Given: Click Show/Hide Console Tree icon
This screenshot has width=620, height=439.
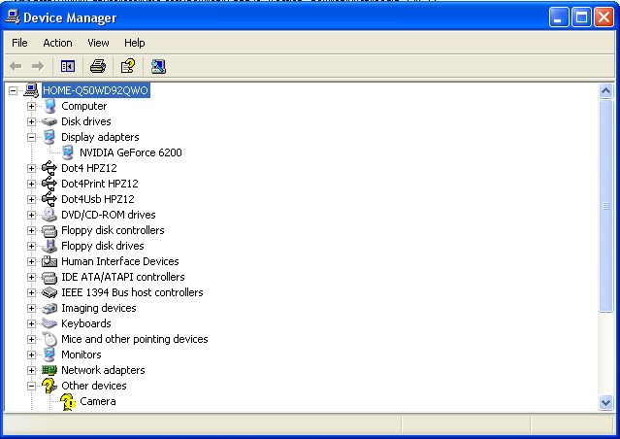Looking at the screenshot, I should pos(68,66).
